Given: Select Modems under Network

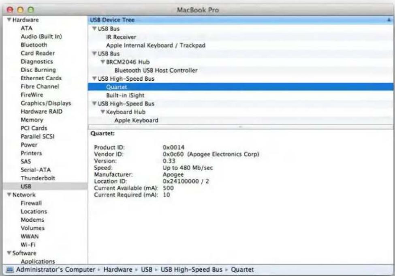Looking at the screenshot, I should coord(32,220).
